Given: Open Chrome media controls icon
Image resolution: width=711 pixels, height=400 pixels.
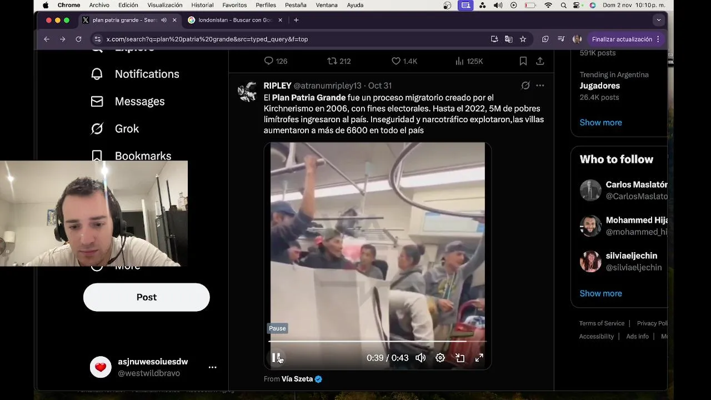Looking at the screenshot, I should pyautogui.click(x=561, y=39).
